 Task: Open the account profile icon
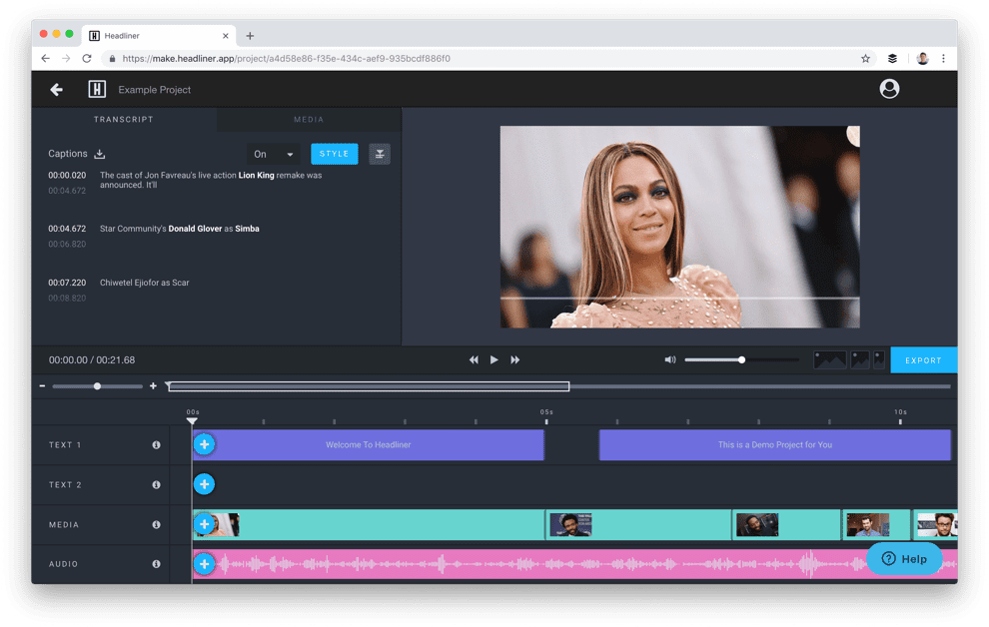[888, 89]
